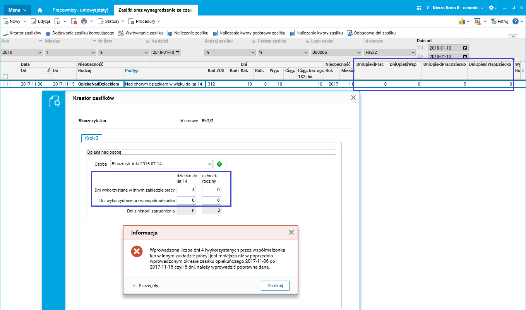The image size is (526, 310).
Task: Launch Kreator zasiłków from the toolbar
Action: [22, 33]
